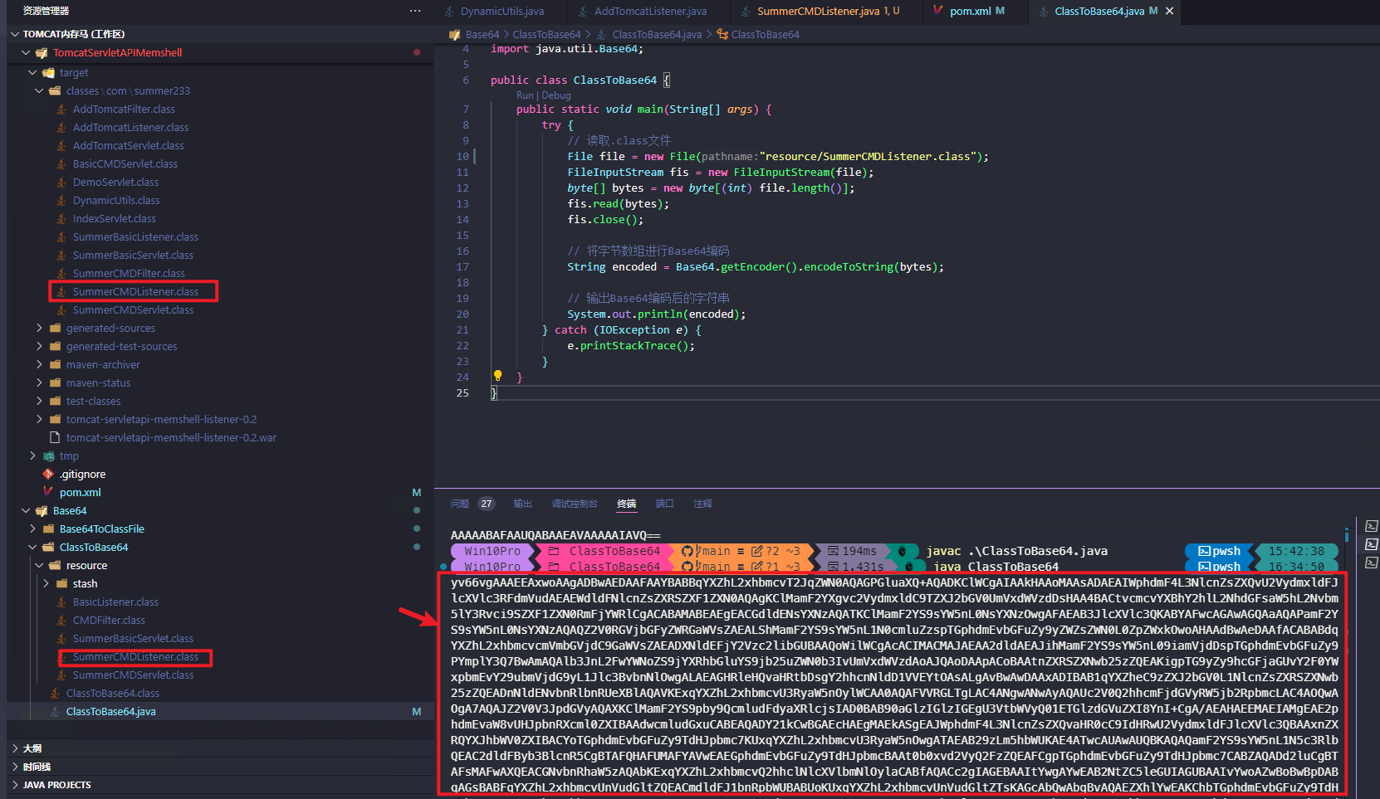
Task: Click the Java icon beside SummerBasicListener.class
Action: click(x=61, y=236)
